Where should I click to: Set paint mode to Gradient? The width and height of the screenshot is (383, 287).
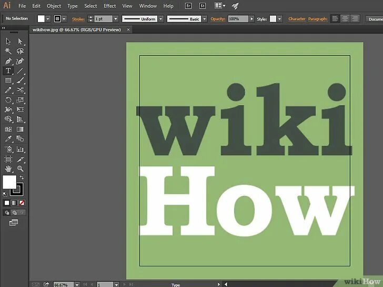point(14,203)
